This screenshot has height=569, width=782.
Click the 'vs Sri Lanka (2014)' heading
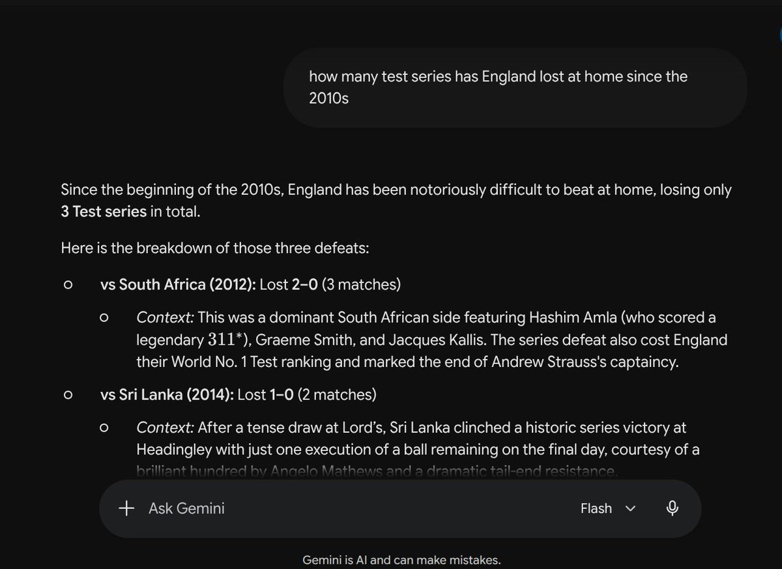(168, 394)
